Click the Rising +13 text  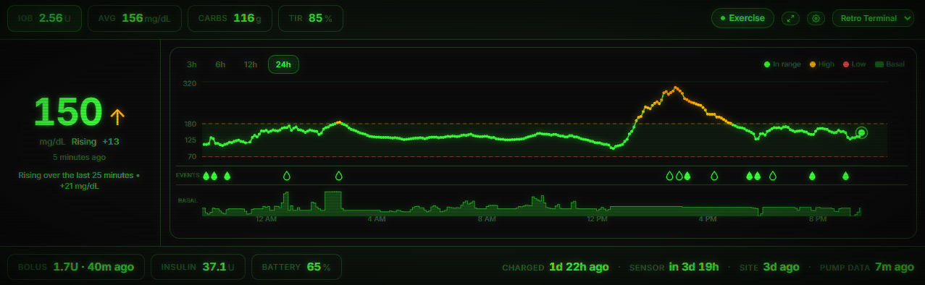coord(96,142)
